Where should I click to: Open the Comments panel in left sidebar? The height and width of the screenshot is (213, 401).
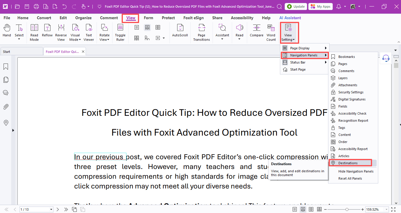click(6, 93)
